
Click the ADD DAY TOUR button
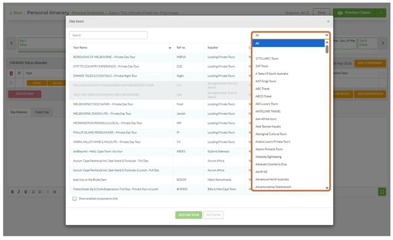point(188,215)
